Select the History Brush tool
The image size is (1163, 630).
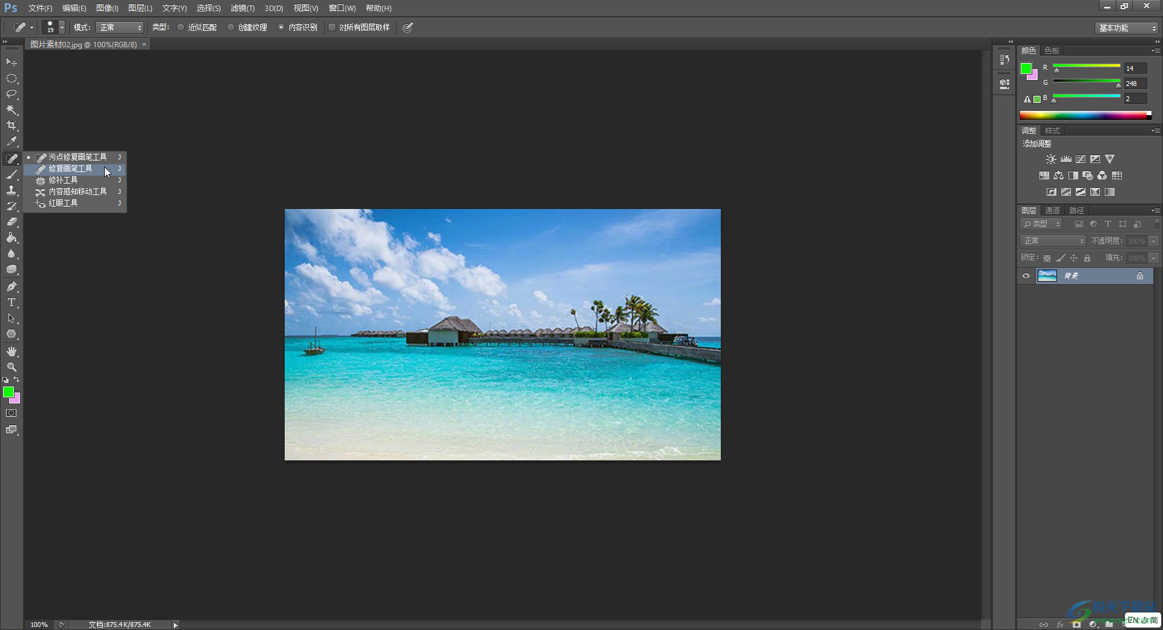click(x=12, y=206)
